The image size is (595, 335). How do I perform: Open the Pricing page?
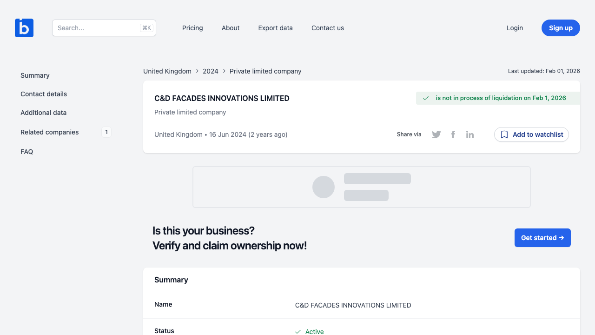tap(192, 28)
